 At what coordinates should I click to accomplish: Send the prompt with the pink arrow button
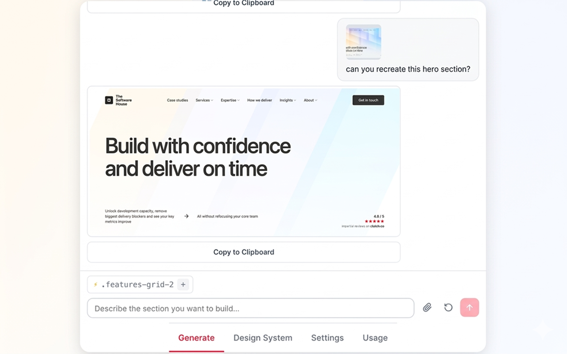470,308
